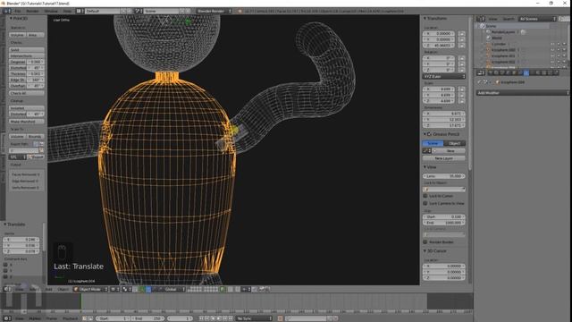Open the Object Mode dropdown
The height and width of the screenshot is (322, 572).
pyautogui.click(x=91, y=289)
